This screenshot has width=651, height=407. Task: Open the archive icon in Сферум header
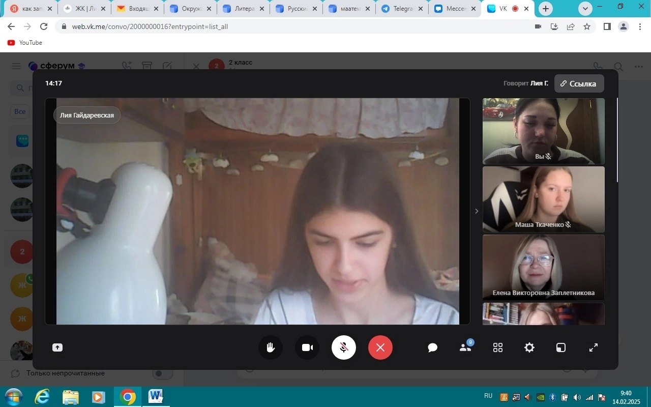147,66
